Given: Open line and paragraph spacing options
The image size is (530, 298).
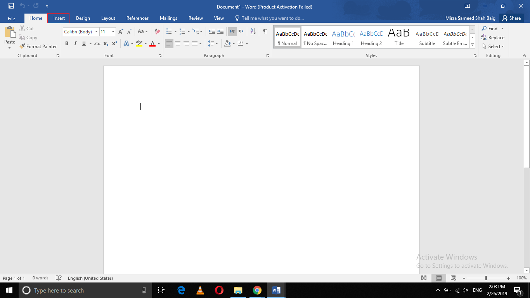Looking at the screenshot, I should tap(213, 43).
